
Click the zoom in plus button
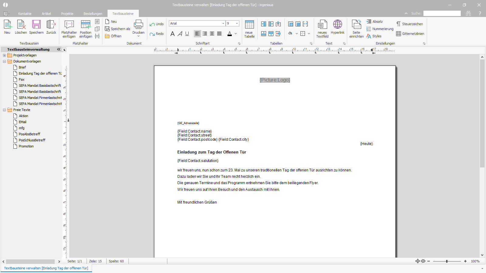465,261
